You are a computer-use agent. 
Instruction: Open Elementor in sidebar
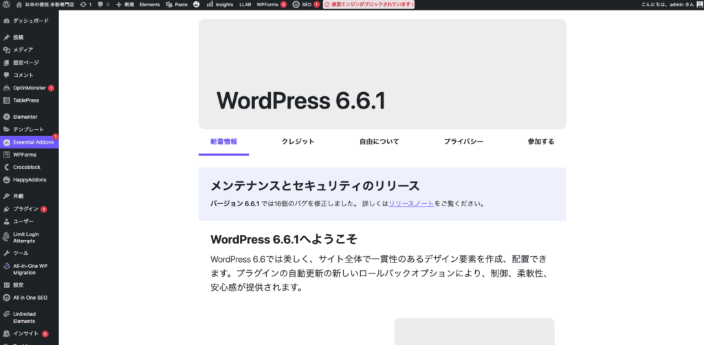point(29,117)
